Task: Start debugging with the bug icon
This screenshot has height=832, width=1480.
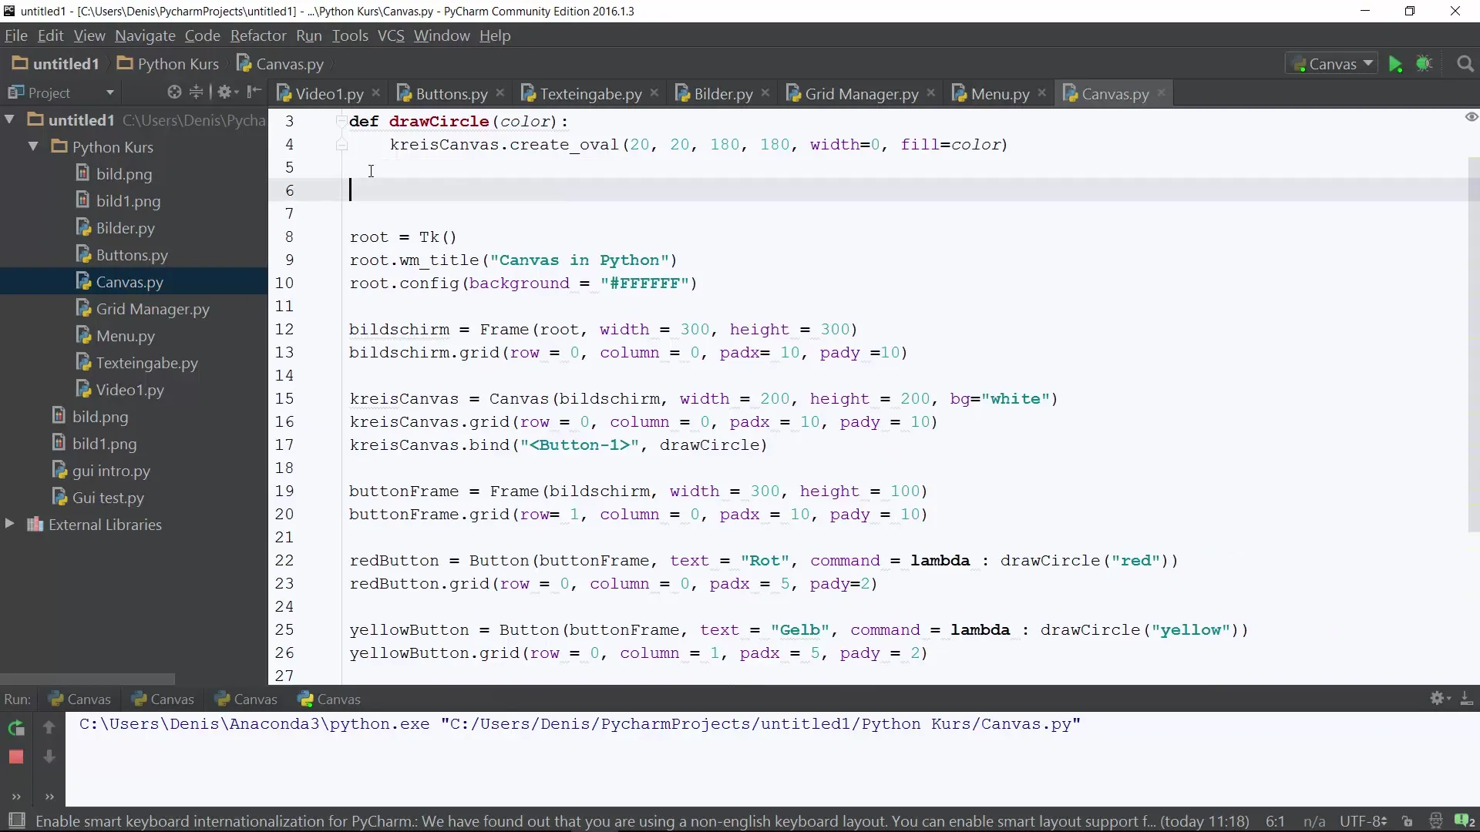Action: tap(1424, 64)
